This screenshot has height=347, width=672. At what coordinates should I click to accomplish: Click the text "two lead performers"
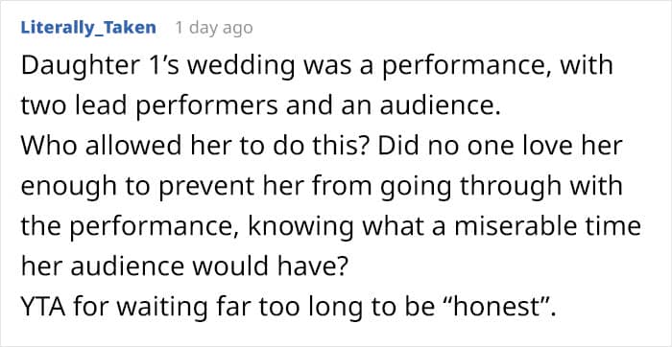click(149, 106)
